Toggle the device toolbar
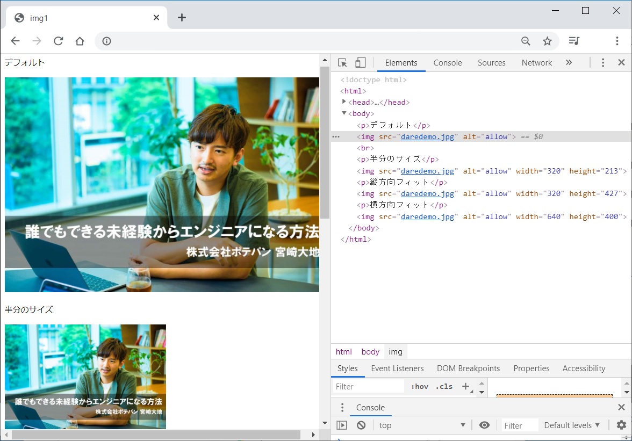Screen dimensions: 632x441 pyautogui.click(x=360, y=62)
